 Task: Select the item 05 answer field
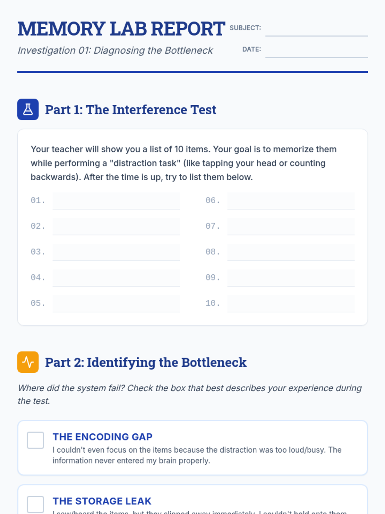point(116,304)
